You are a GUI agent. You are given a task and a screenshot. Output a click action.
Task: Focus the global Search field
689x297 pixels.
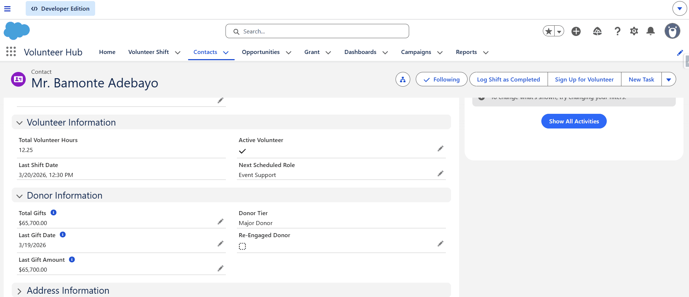317,31
